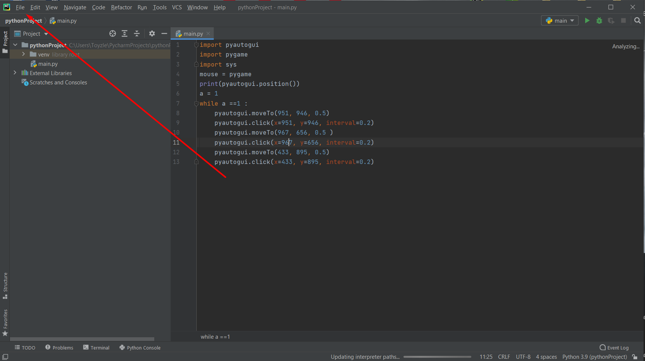The image size is (645, 361).
Task: Hide the Project panel with minus icon
Action: [164, 34]
